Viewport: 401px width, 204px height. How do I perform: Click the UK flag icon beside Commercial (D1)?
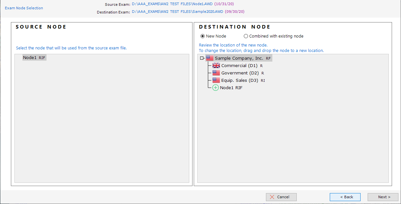tap(216, 65)
